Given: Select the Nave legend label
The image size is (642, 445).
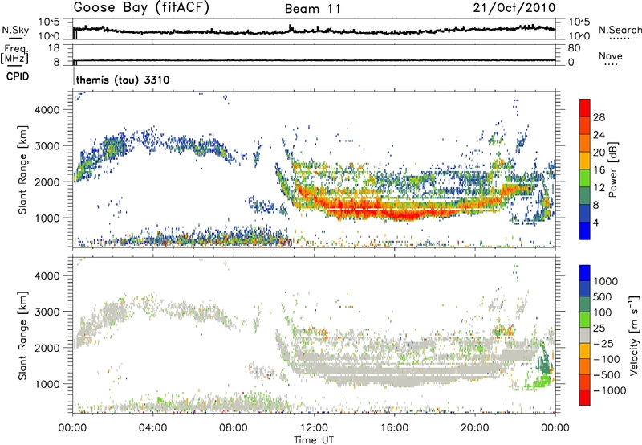Looking at the screenshot, I should (x=610, y=56).
